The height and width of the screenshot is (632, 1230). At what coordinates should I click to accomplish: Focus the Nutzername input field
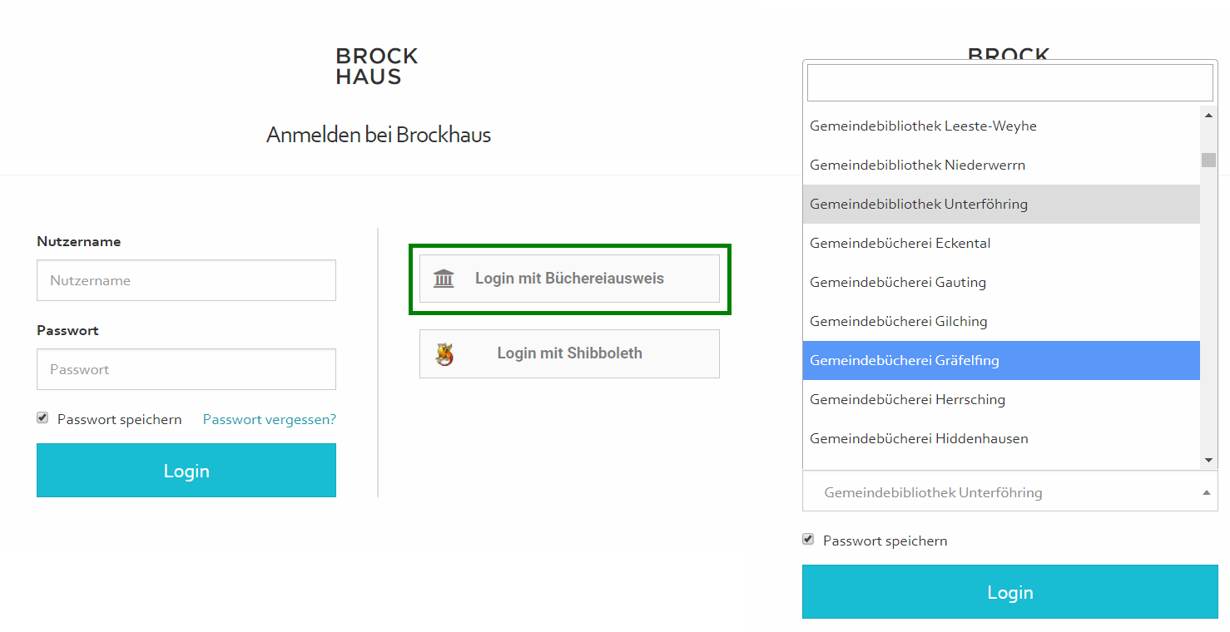pos(186,280)
